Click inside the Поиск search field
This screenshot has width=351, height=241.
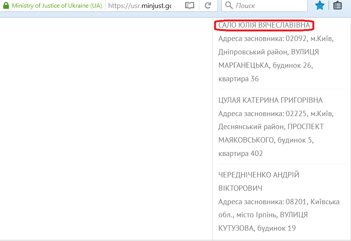(x=264, y=5)
